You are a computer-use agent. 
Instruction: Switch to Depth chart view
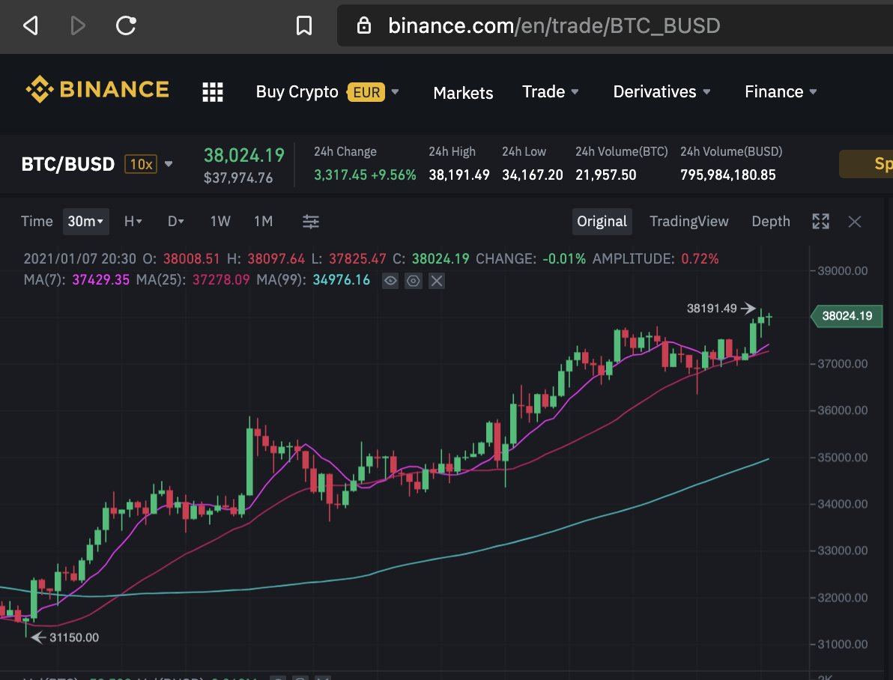coord(771,221)
